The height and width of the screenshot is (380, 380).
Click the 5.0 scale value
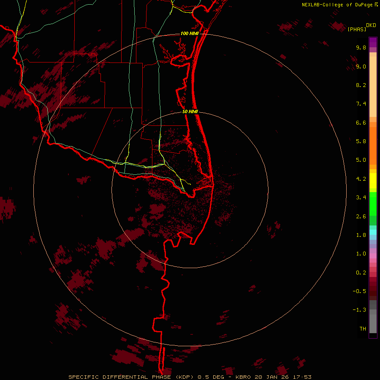[361, 160]
